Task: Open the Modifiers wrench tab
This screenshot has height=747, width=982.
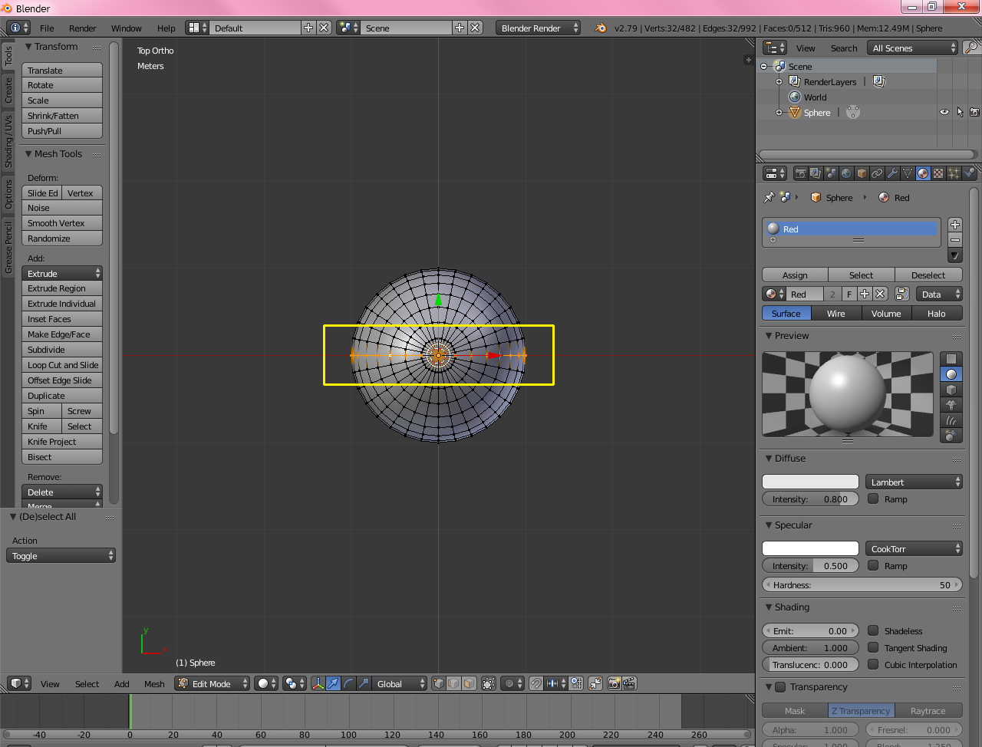Action: pos(892,173)
